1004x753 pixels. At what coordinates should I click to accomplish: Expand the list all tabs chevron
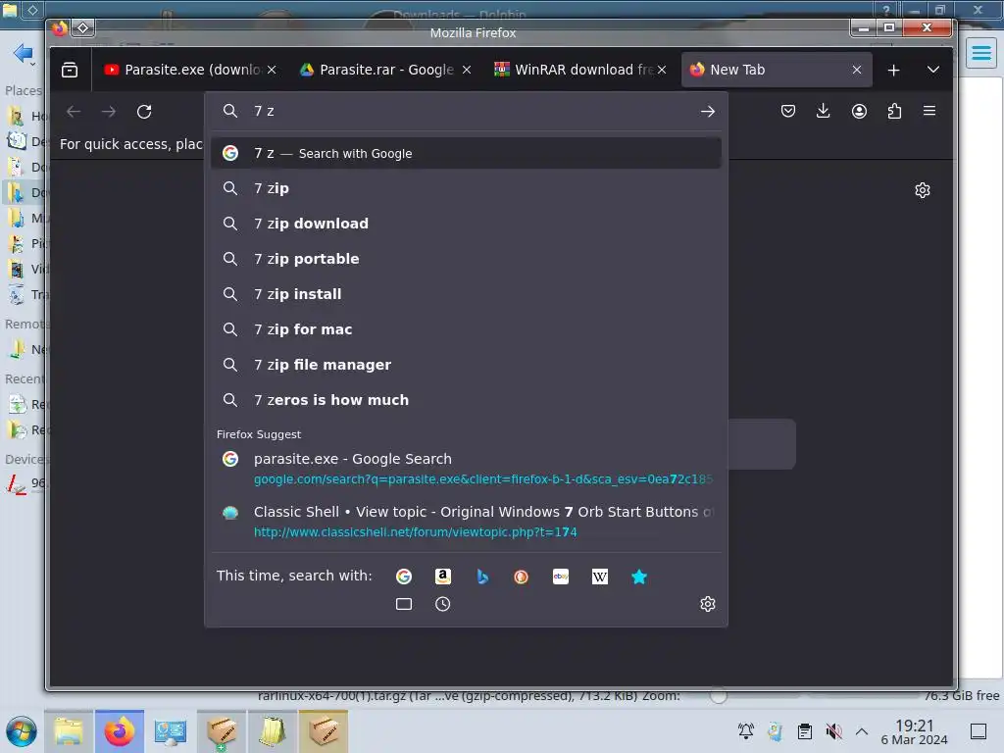[933, 70]
